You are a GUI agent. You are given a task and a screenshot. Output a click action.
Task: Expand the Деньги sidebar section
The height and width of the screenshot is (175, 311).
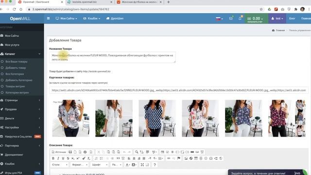coord(22,118)
